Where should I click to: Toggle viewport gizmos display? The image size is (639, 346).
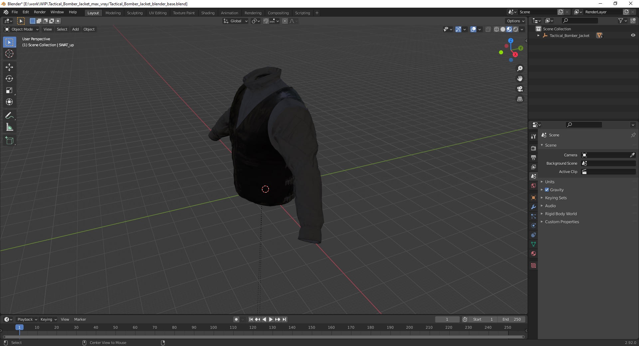tap(458, 29)
